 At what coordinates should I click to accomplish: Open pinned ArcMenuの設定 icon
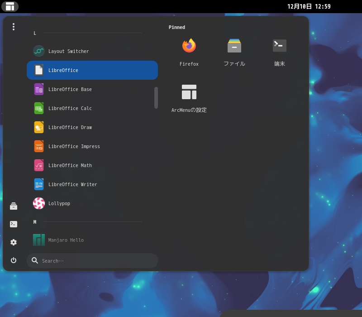189,92
